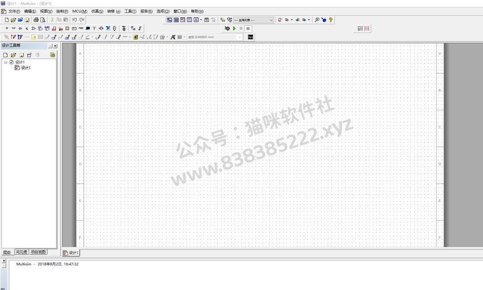Open the 仿真(S) menu
The image size is (483, 290).
pos(97,11)
